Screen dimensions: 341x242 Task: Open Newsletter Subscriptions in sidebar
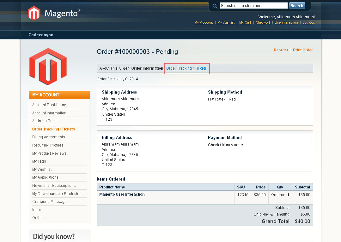pyautogui.click(x=54, y=185)
